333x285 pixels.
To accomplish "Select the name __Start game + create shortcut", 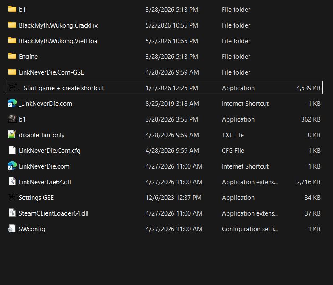I will 62,88.
